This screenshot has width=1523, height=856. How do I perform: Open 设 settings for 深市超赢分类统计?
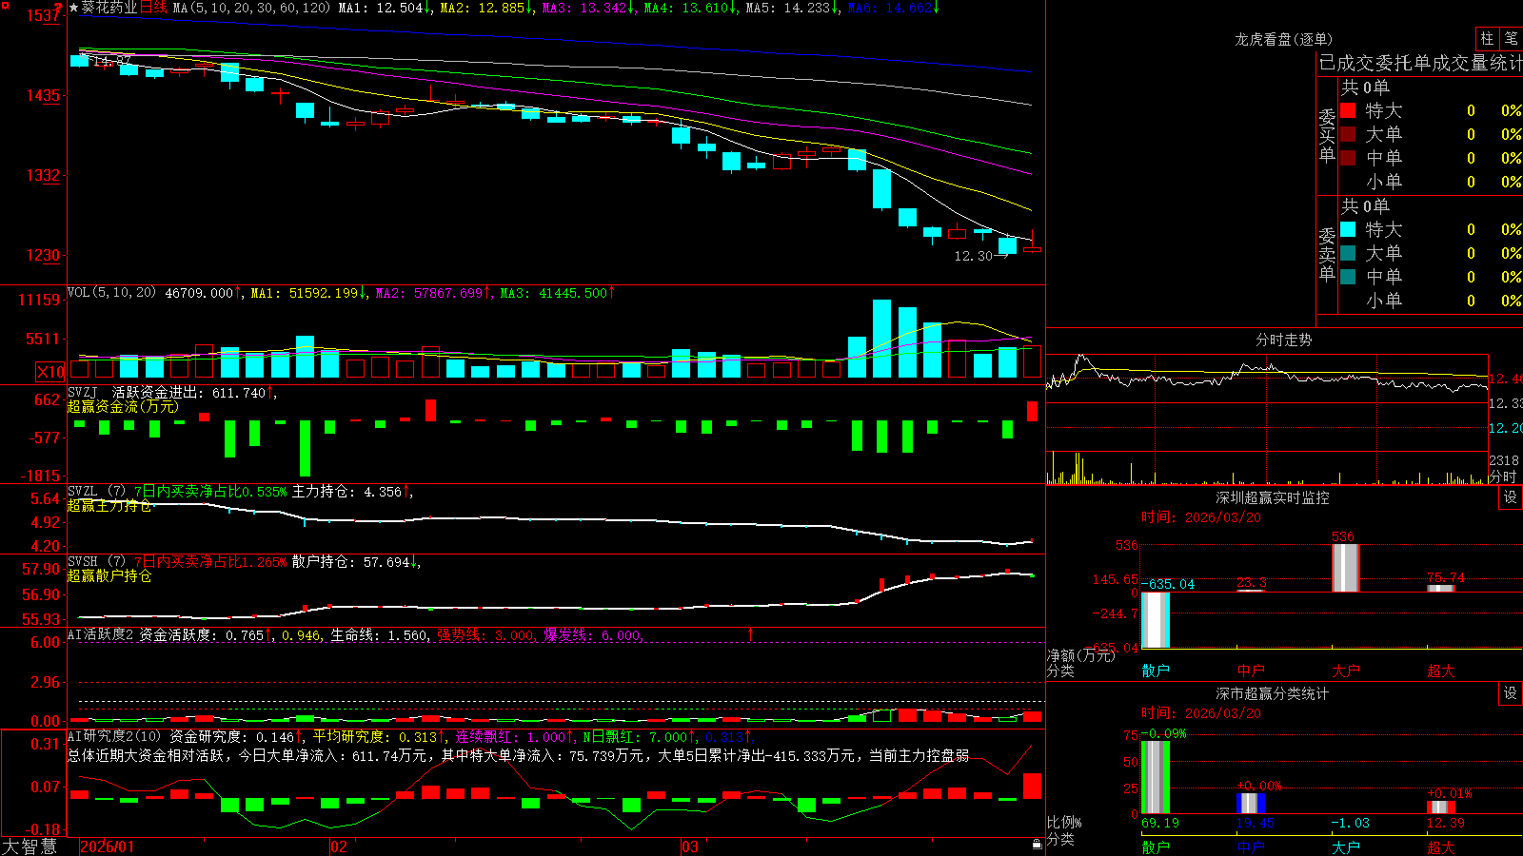(x=1511, y=693)
